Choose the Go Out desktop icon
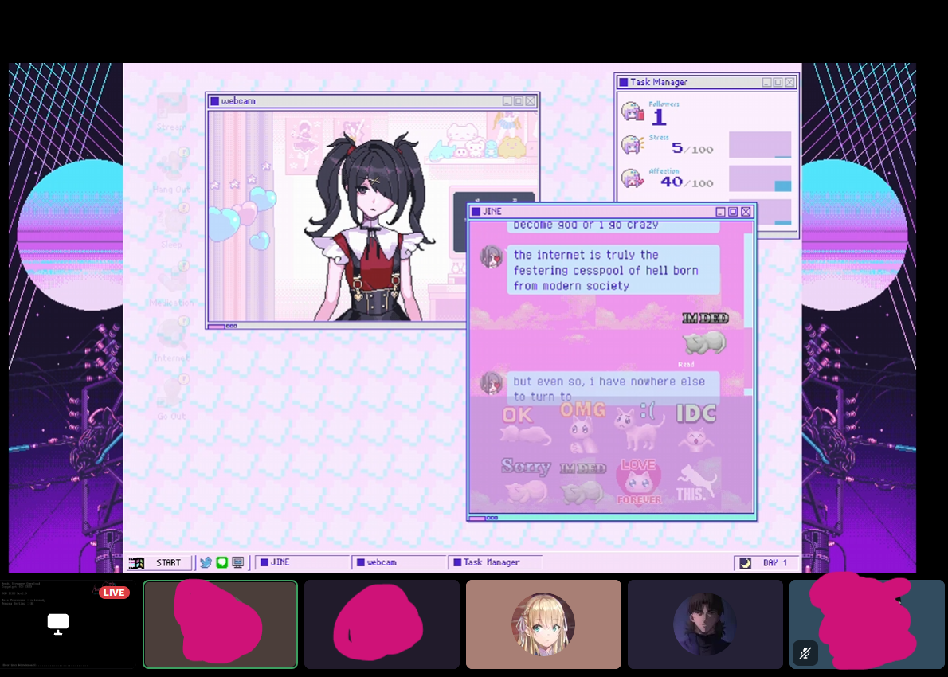 point(172,397)
